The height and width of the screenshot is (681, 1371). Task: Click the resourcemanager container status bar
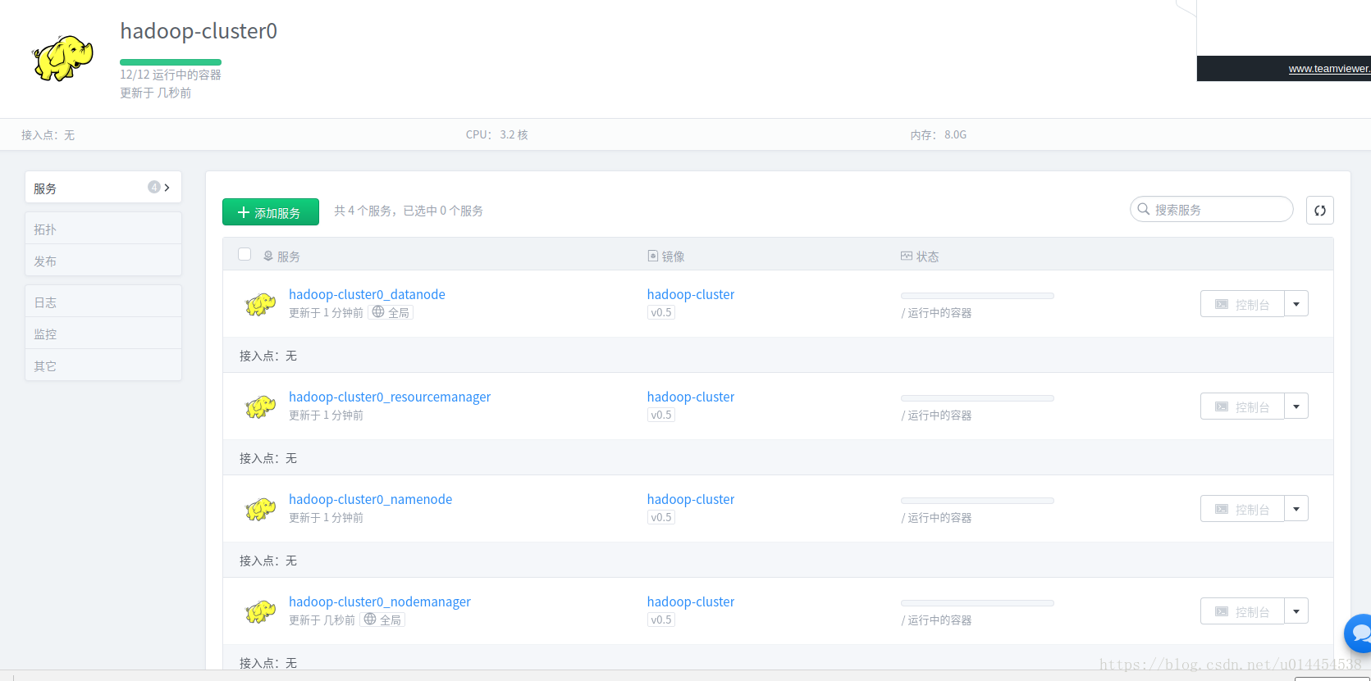(x=977, y=398)
